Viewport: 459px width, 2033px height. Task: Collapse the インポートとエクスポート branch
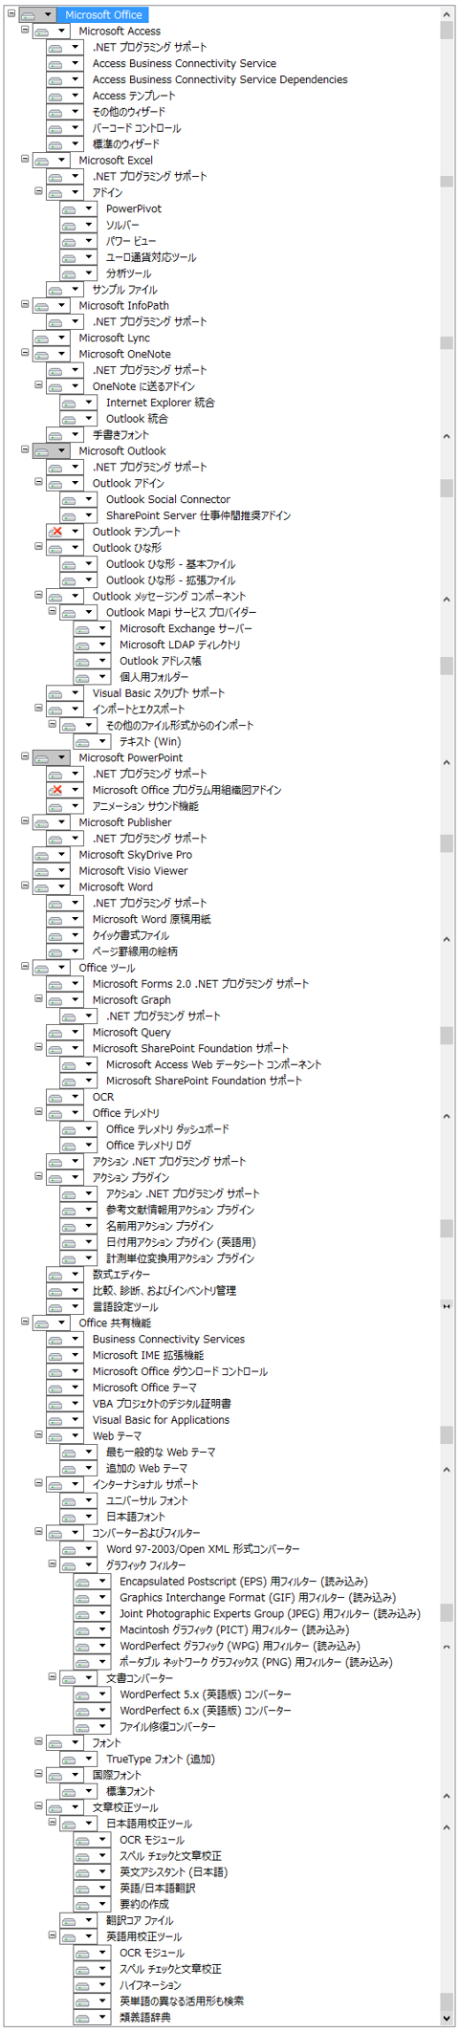(38, 710)
